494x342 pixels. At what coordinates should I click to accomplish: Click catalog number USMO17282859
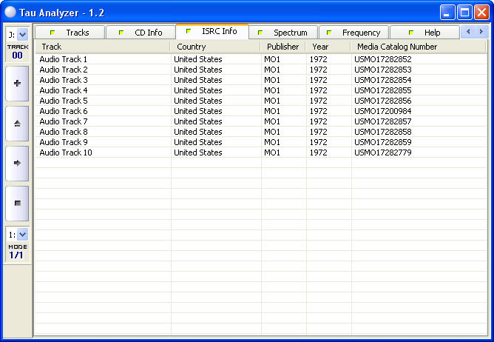(x=383, y=142)
